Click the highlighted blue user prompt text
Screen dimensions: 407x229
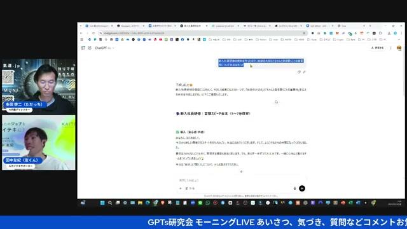261,62
